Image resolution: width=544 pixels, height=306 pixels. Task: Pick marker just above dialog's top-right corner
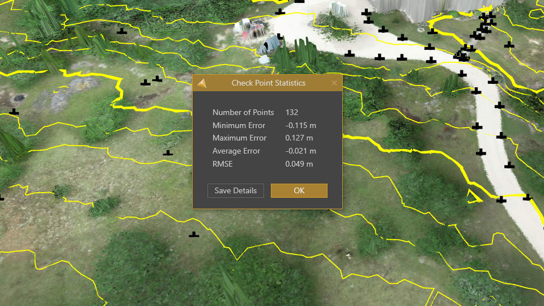point(350,54)
